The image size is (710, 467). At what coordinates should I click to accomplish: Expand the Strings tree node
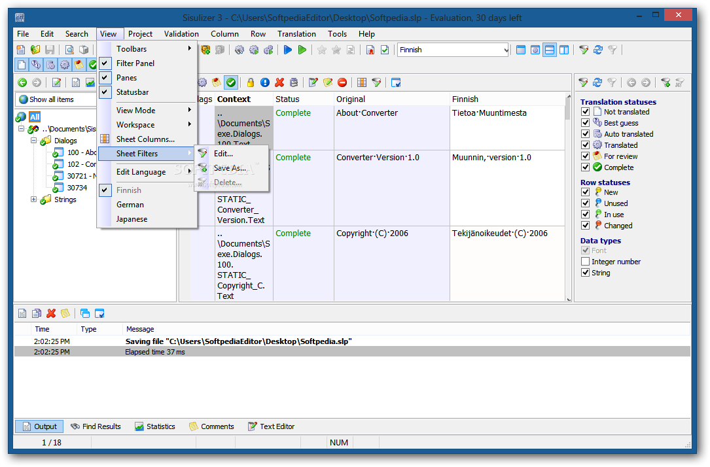click(x=33, y=199)
